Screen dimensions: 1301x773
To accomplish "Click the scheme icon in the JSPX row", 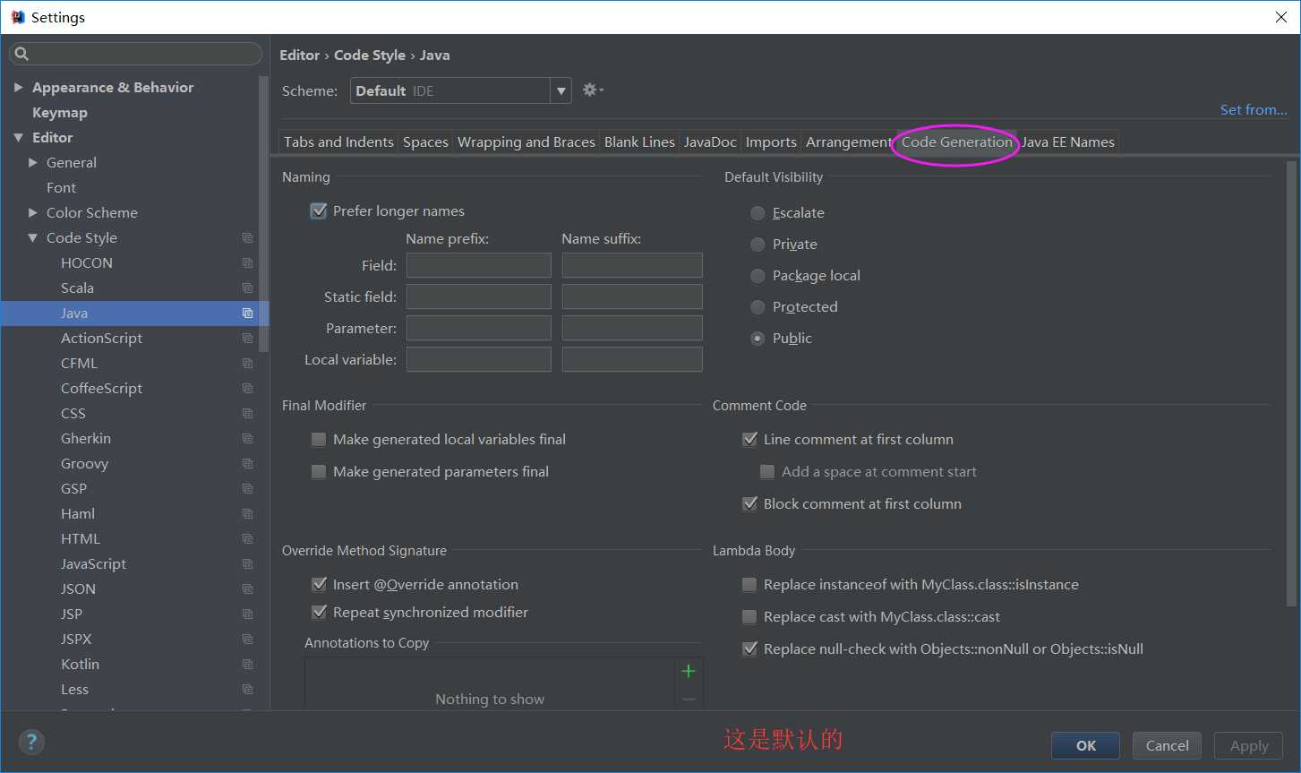I will (248, 639).
